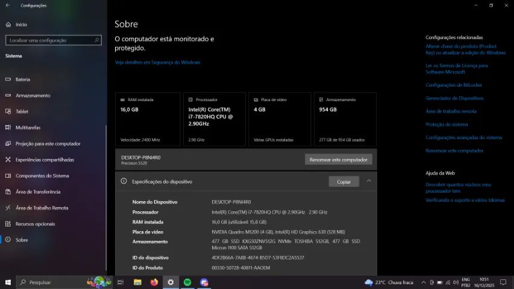Click the back arrow in Configurações
This screenshot has height=289, width=514.
[8, 5]
